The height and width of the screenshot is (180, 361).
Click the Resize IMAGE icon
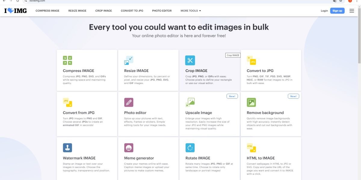coord(129,60)
